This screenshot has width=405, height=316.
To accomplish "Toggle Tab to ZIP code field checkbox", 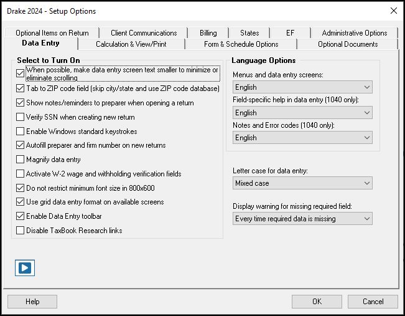I will [20, 89].
